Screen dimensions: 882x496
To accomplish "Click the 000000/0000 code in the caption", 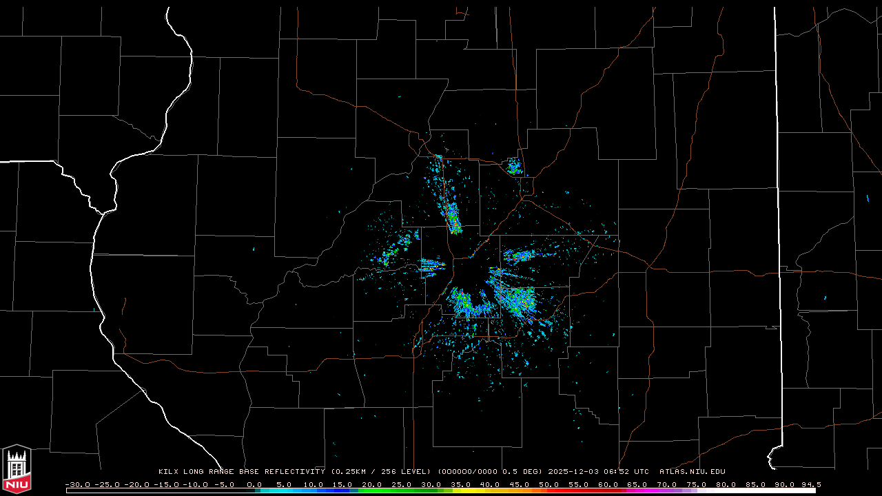I will coord(468,472).
